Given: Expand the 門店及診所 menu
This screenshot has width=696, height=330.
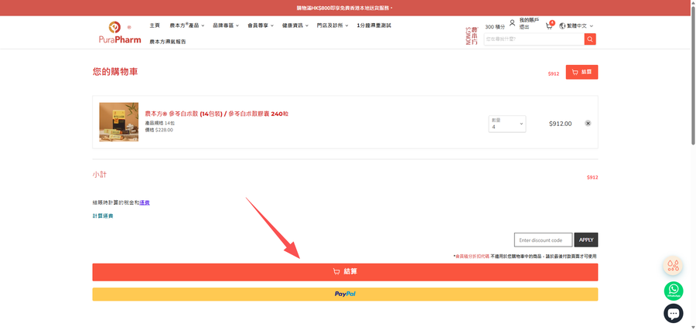Looking at the screenshot, I should pos(333,26).
